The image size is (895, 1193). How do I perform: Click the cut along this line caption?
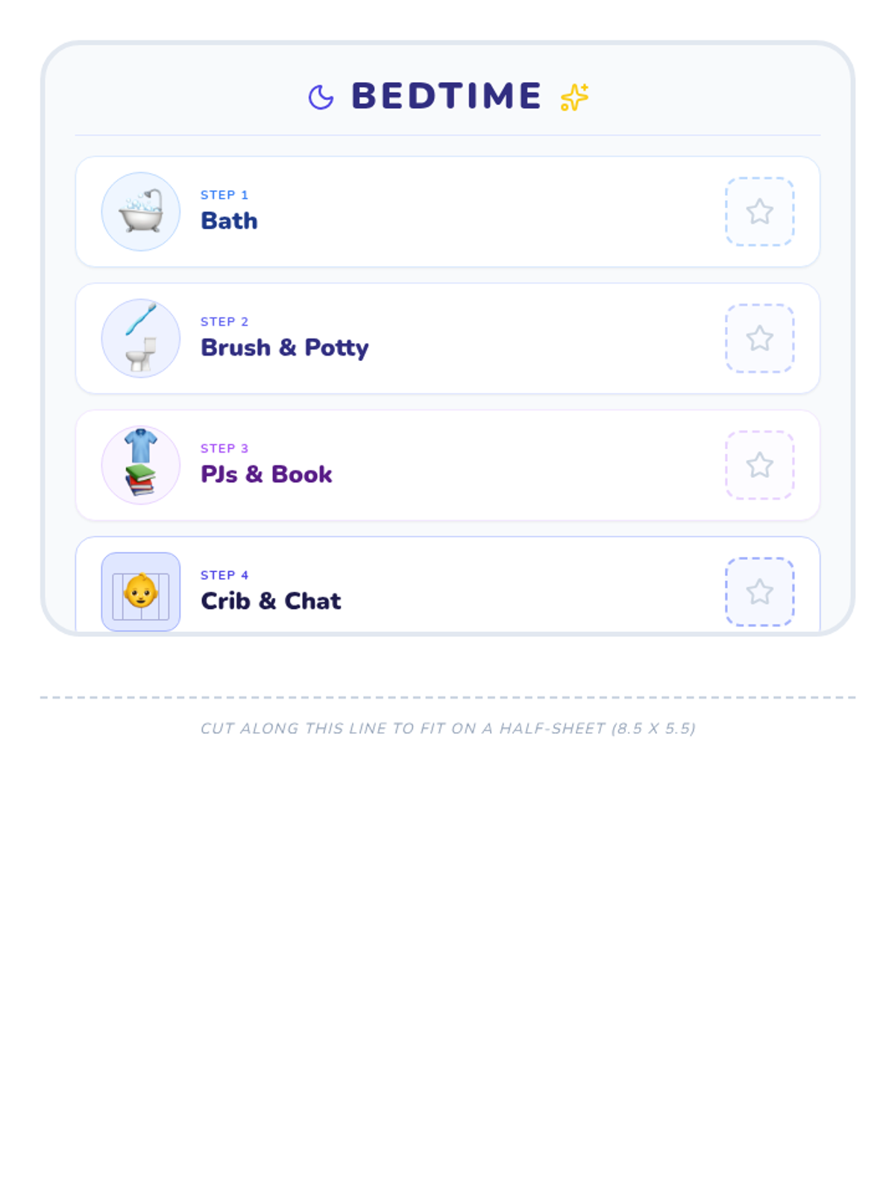point(447,728)
